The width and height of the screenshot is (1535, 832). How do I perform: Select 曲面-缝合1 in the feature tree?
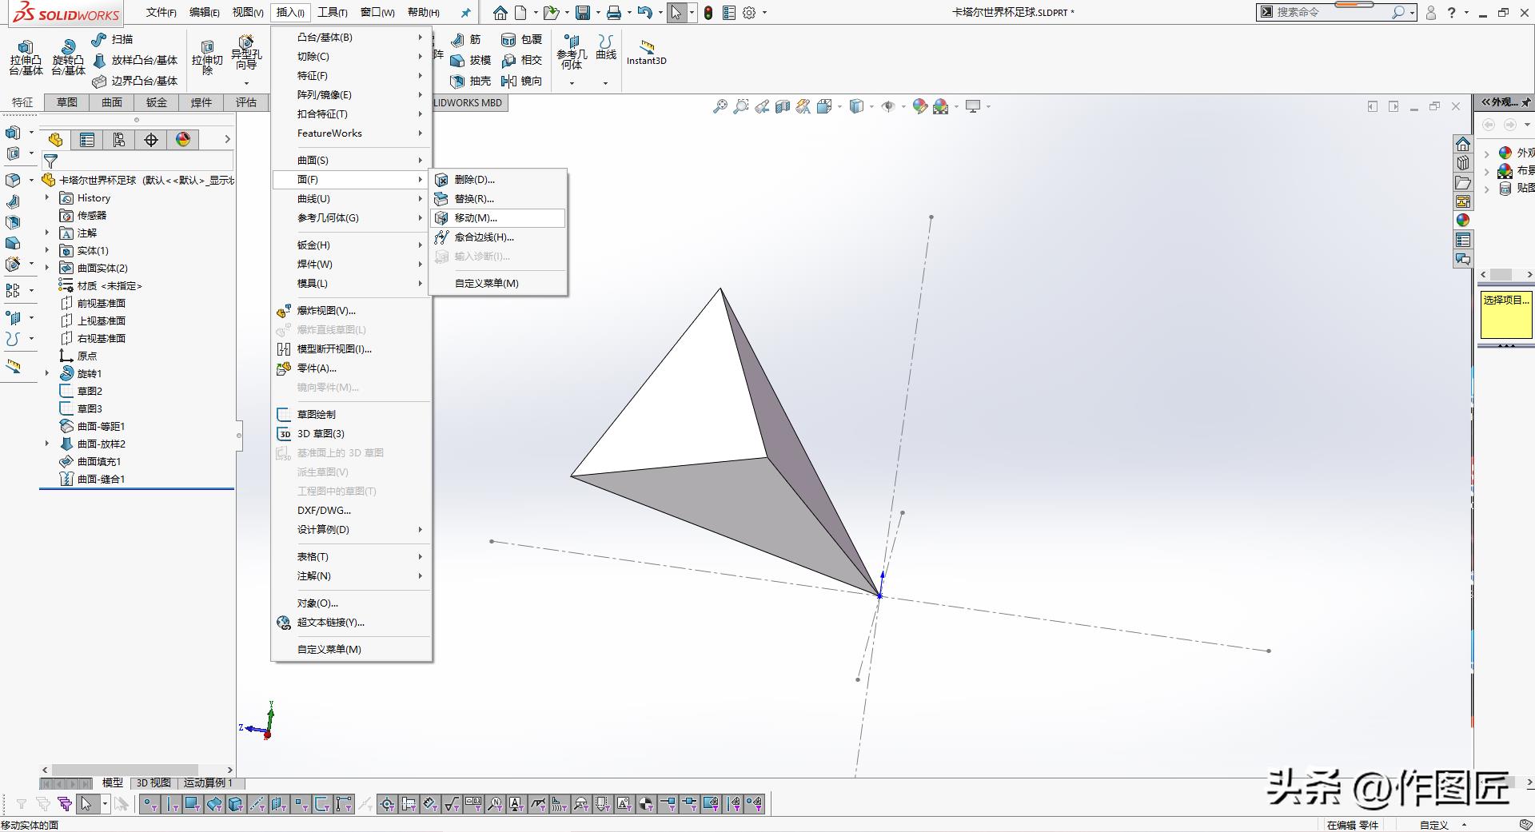(x=101, y=479)
